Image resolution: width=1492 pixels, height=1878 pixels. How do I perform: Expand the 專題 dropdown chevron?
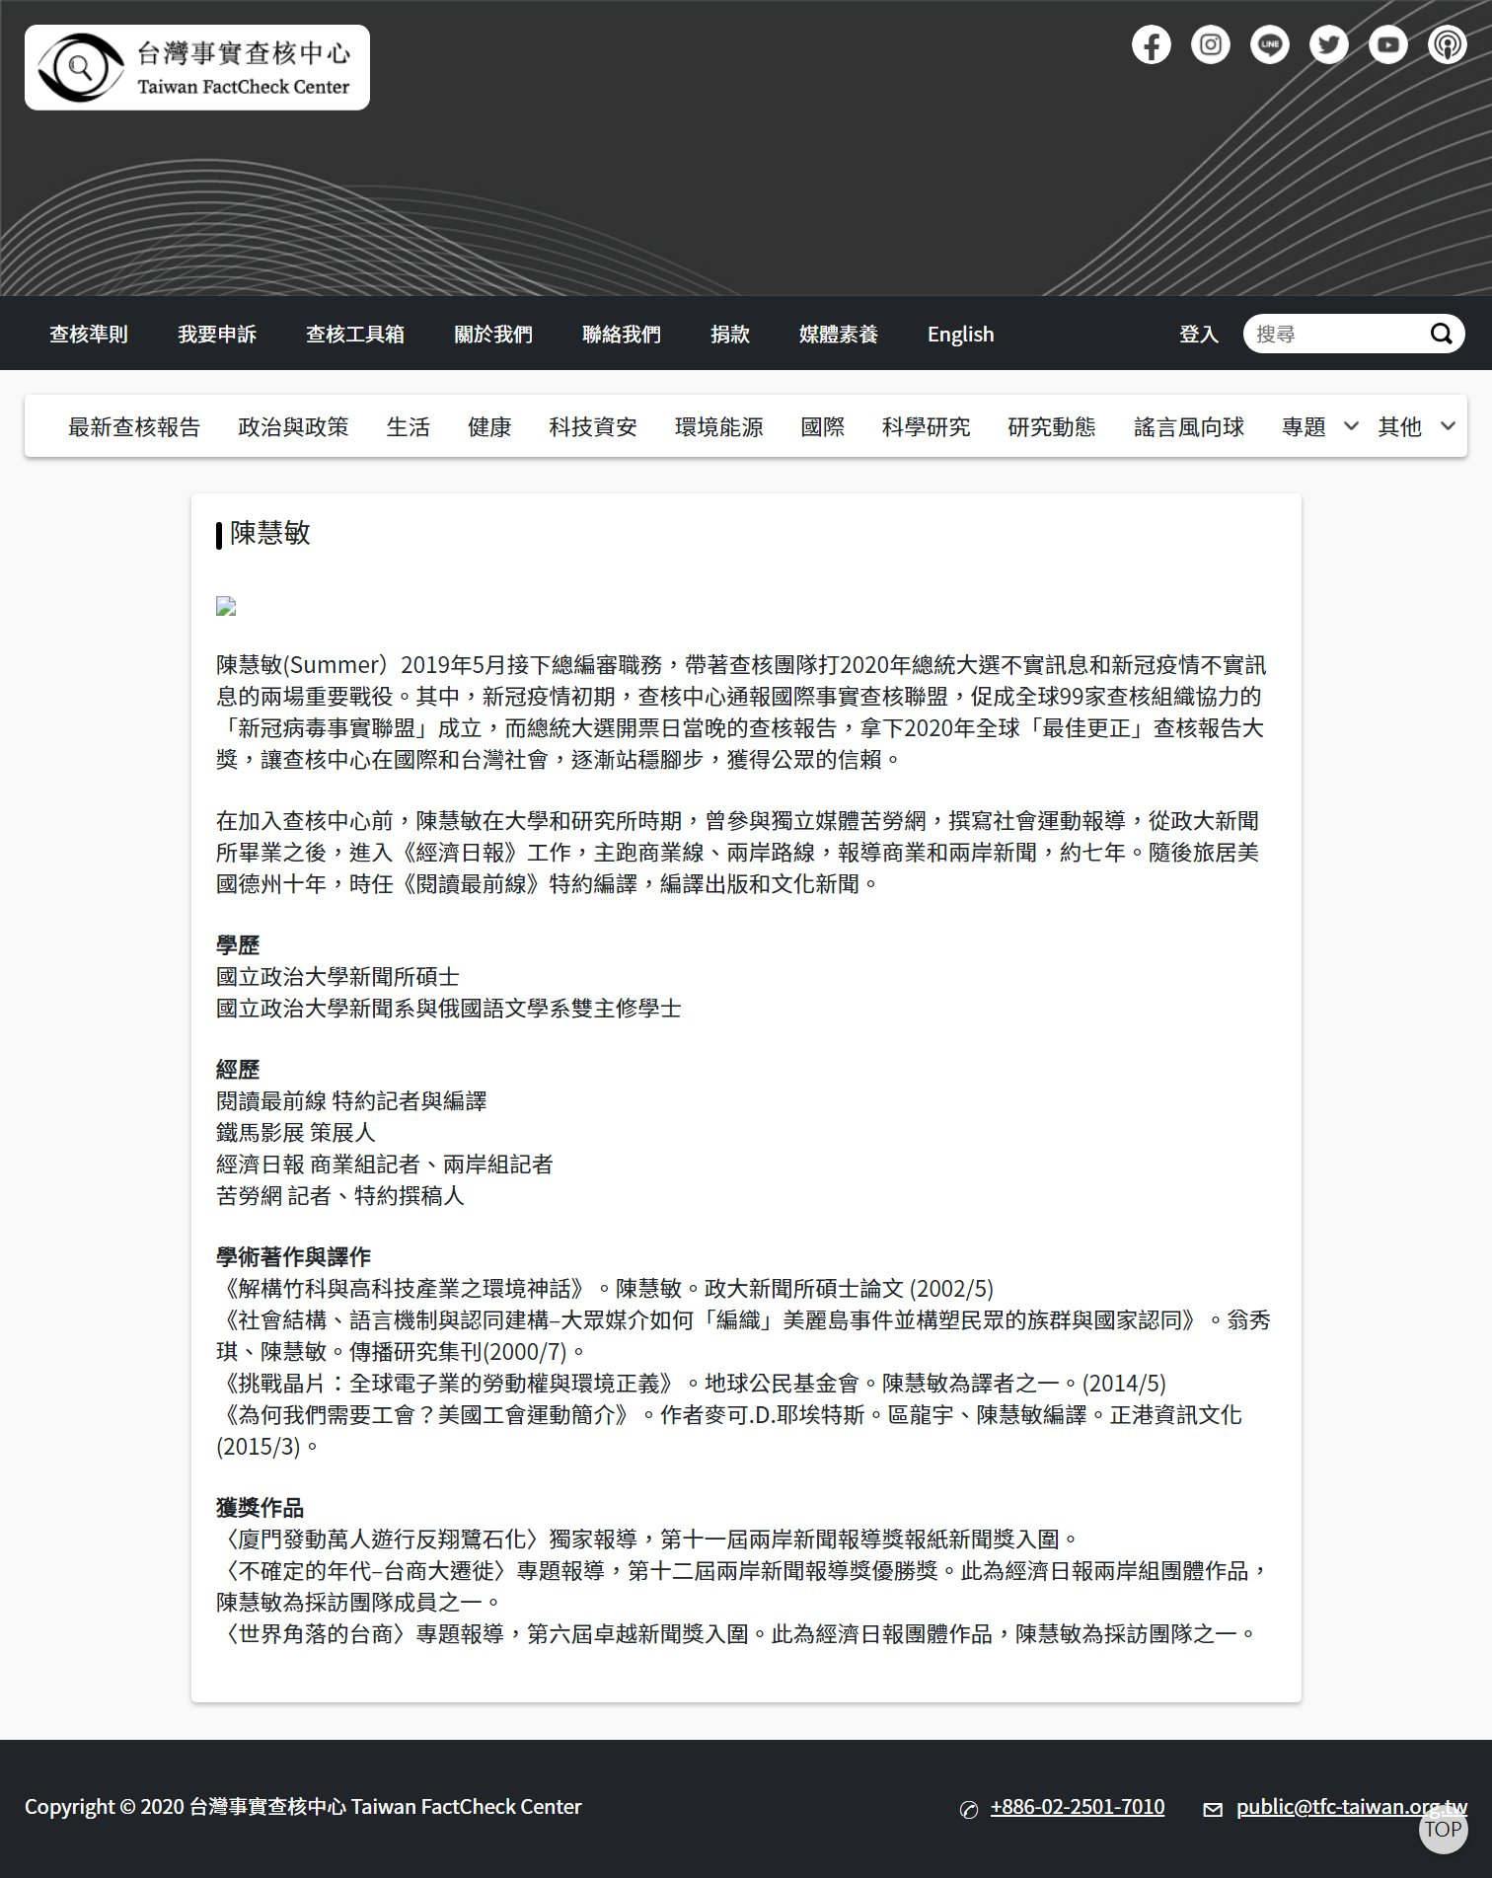(1351, 426)
